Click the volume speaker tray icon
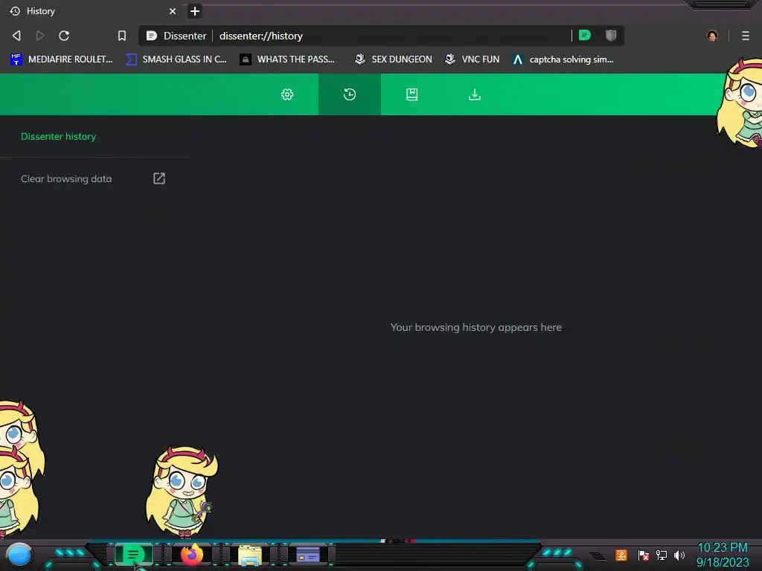 pyautogui.click(x=679, y=555)
